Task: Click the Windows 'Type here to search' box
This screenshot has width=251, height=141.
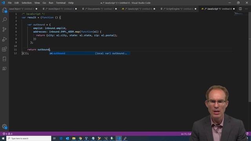Action: [x=29, y=138]
